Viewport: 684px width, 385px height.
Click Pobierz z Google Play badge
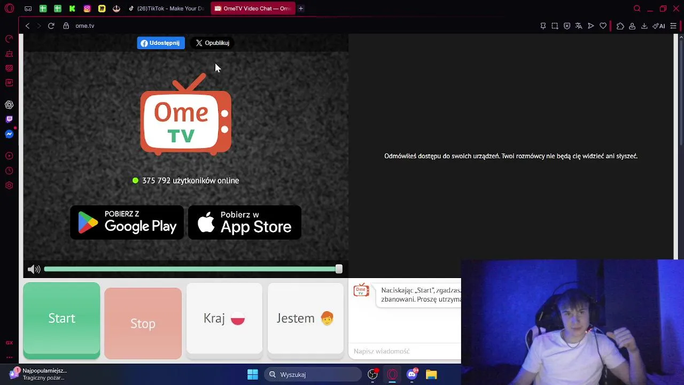(x=127, y=222)
